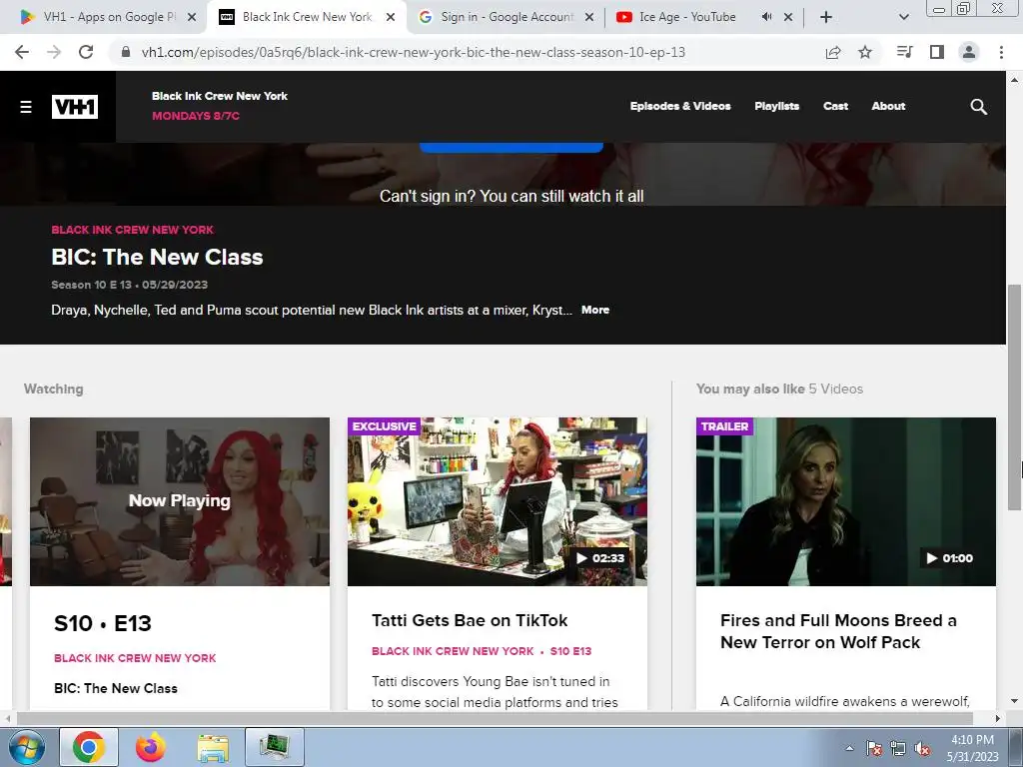
Task: Open the site search magnifier icon
Action: point(978,106)
